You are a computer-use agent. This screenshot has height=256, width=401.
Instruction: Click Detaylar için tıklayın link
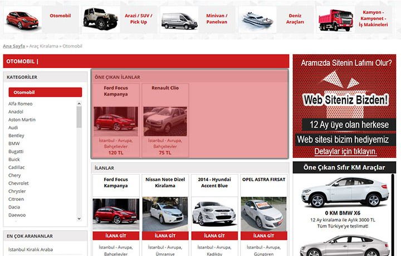pos(345,152)
